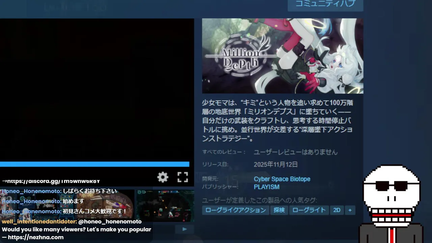Toggle fullscreen on the video player

[183, 177]
